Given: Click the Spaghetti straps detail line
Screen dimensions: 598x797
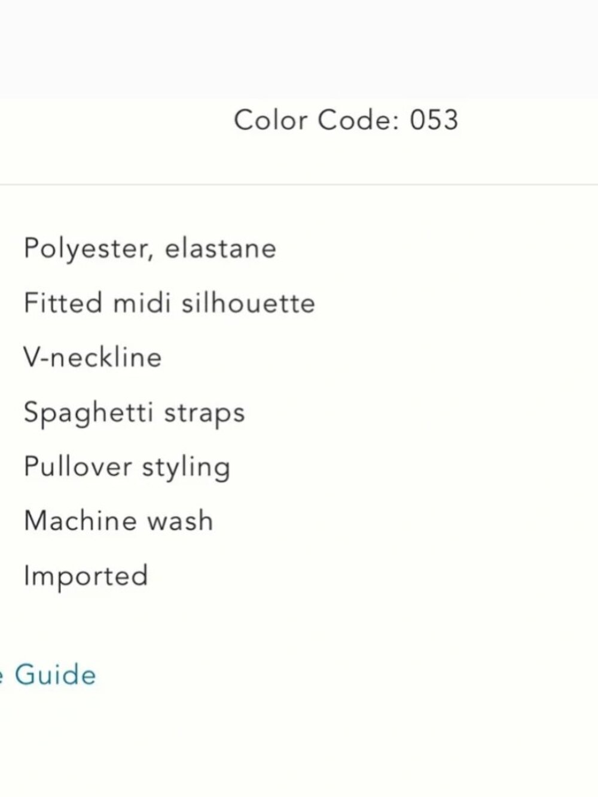Looking at the screenshot, I should 134,413.
